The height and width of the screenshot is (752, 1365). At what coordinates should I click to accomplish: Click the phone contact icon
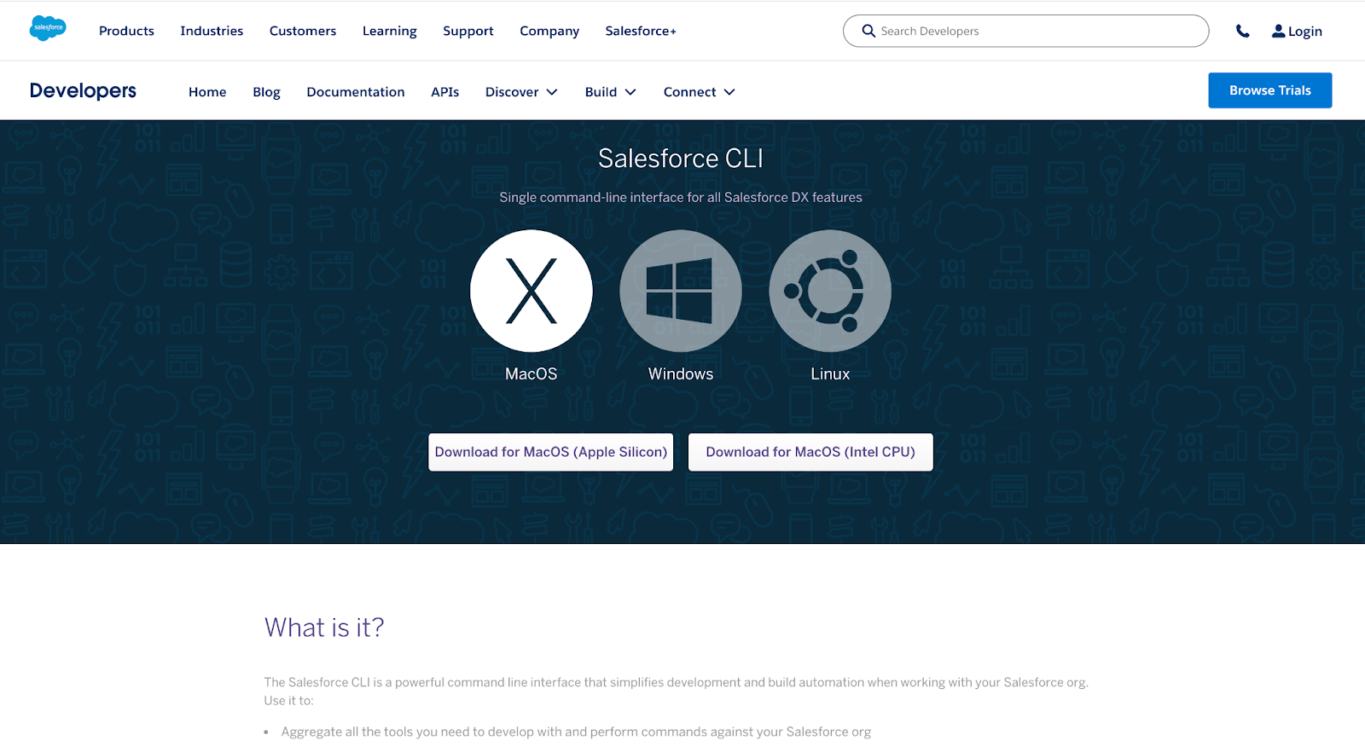tap(1242, 32)
